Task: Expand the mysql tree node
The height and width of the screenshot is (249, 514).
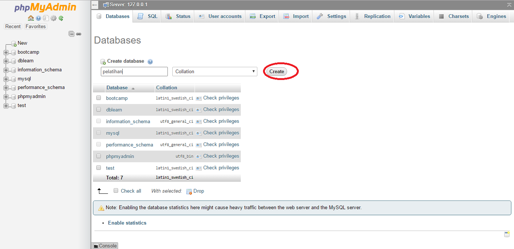Action: (x=6, y=79)
